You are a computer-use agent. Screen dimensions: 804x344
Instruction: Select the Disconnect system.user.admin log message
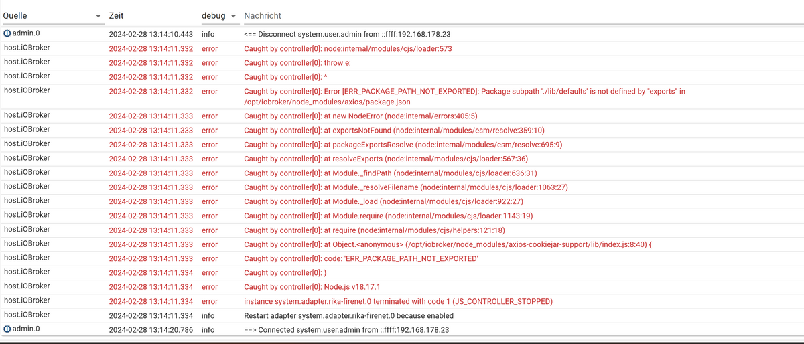point(346,34)
